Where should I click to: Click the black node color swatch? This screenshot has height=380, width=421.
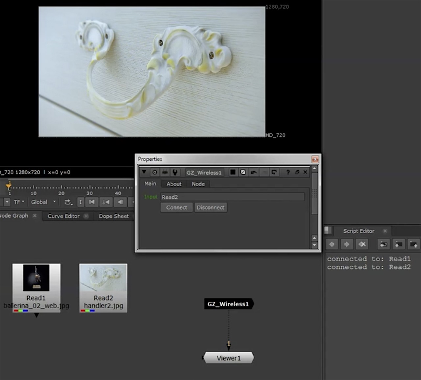click(233, 172)
